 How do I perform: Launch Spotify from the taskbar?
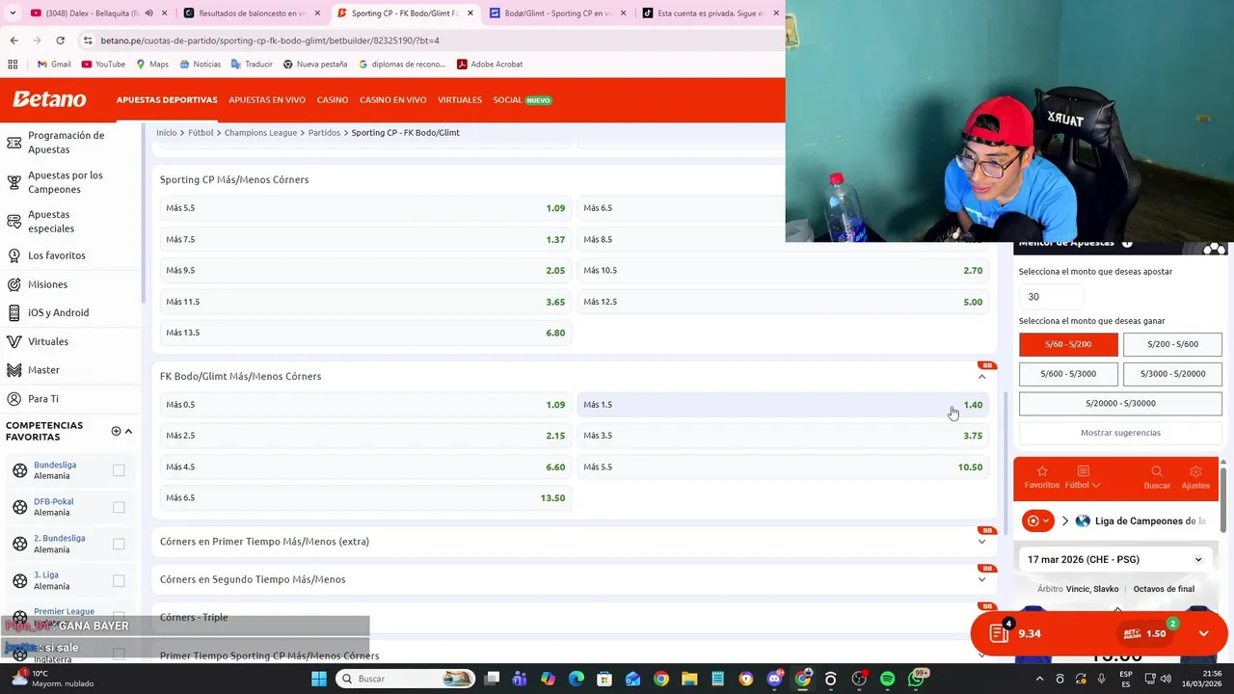point(887,679)
